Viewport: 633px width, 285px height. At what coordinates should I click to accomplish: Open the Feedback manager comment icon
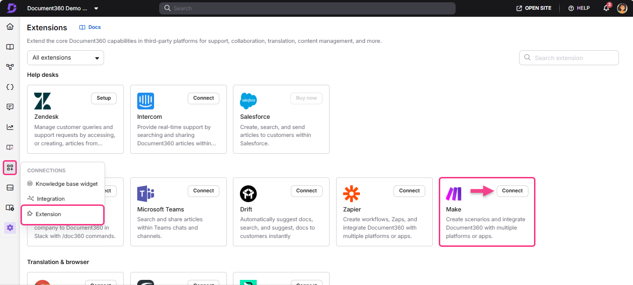10,107
